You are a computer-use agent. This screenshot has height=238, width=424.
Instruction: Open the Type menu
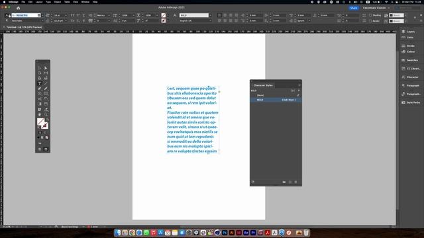(x=48, y=2)
